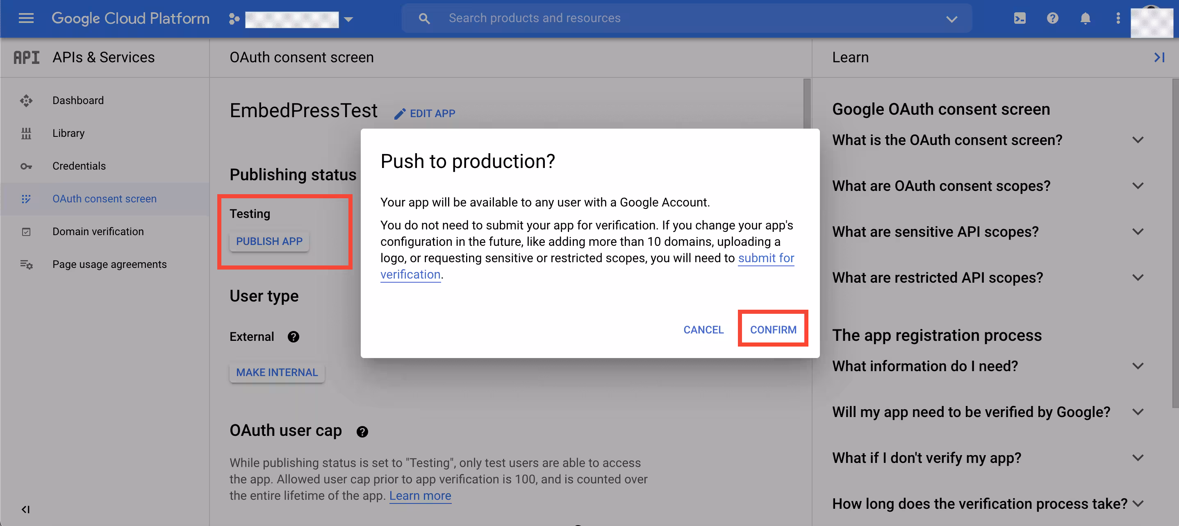This screenshot has width=1179, height=526.
Task: Click the PUBLISH APP button
Action: coord(269,241)
